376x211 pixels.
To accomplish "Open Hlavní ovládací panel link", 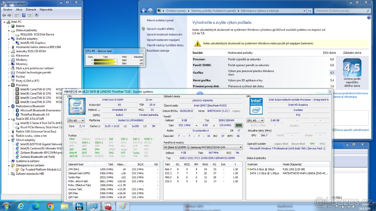I will [x=160, y=20].
